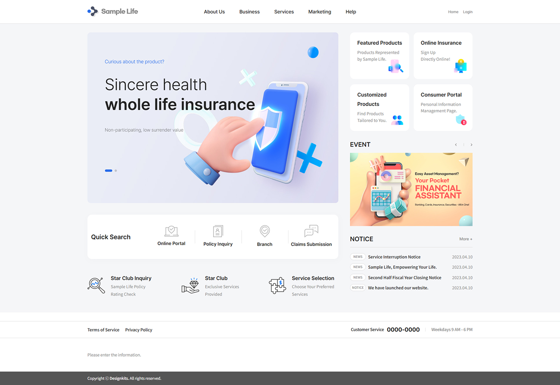Click Login at the top right
Viewport: 560px width, 385px height.
coord(468,12)
